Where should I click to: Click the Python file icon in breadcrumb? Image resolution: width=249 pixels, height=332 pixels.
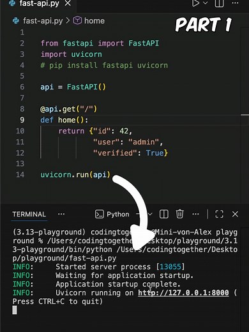point(16,20)
